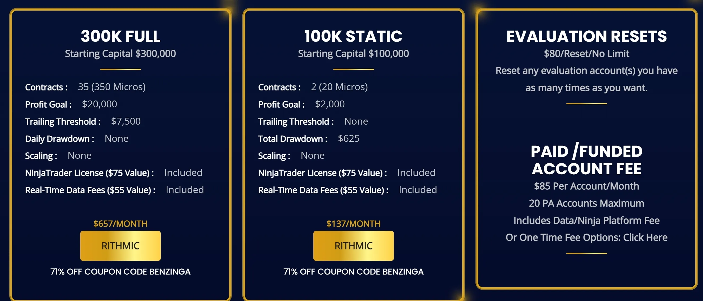Click the Starting Capital $300,000 subtitle
The height and width of the screenshot is (301, 703).
click(x=120, y=54)
